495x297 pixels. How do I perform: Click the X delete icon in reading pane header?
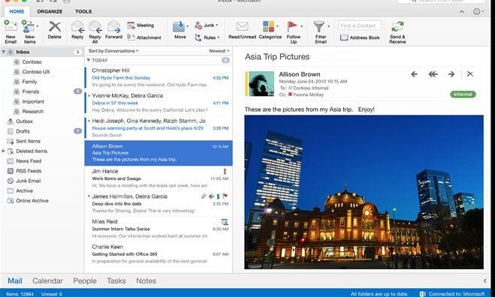tap(470, 74)
